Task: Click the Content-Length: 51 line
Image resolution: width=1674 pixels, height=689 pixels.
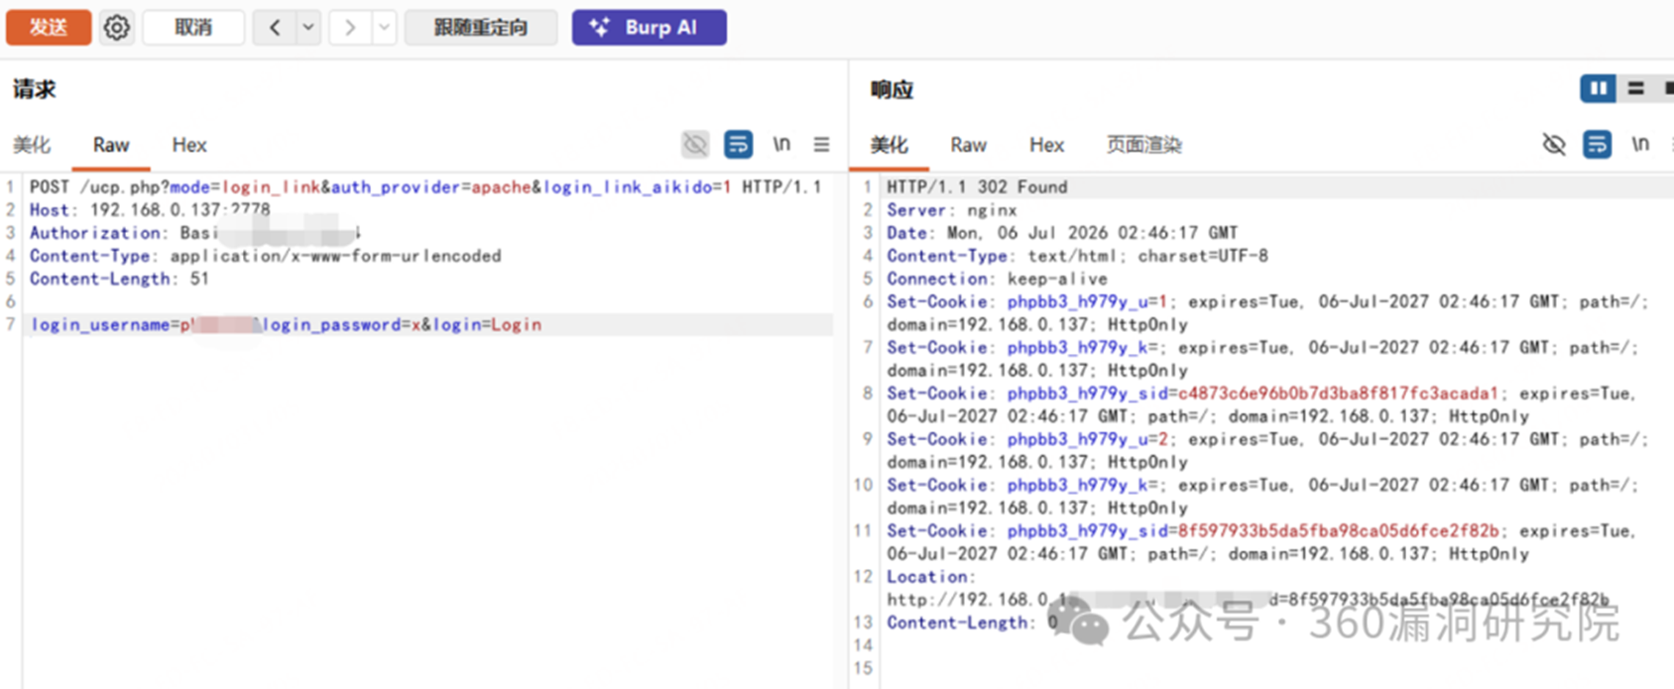Action: [119, 279]
